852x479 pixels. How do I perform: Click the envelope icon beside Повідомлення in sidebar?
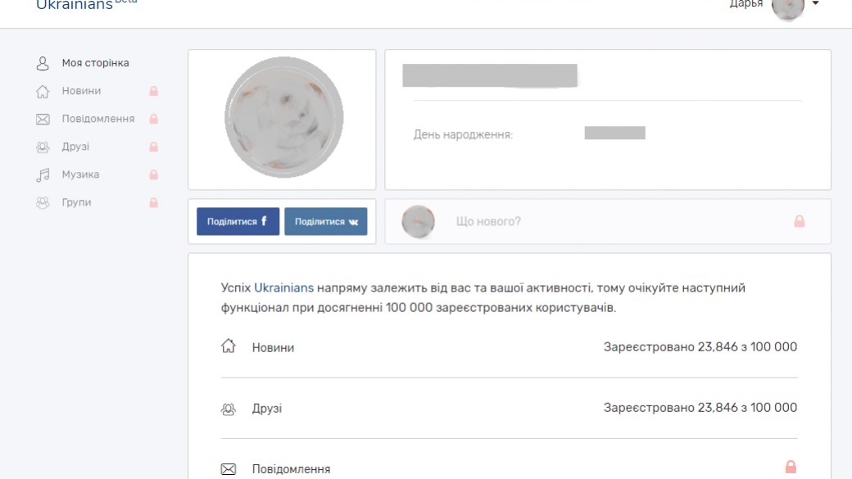click(x=43, y=119)
